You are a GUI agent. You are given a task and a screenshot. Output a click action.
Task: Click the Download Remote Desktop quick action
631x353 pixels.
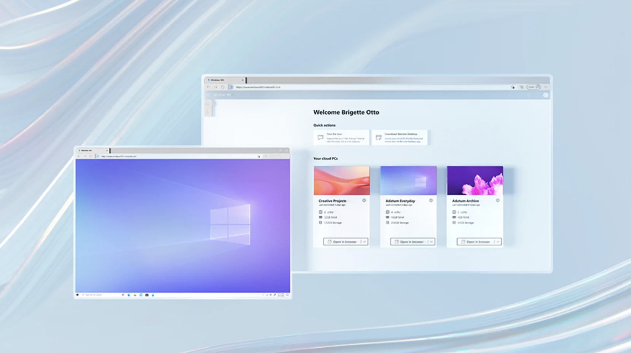click(x=399, y=137)
